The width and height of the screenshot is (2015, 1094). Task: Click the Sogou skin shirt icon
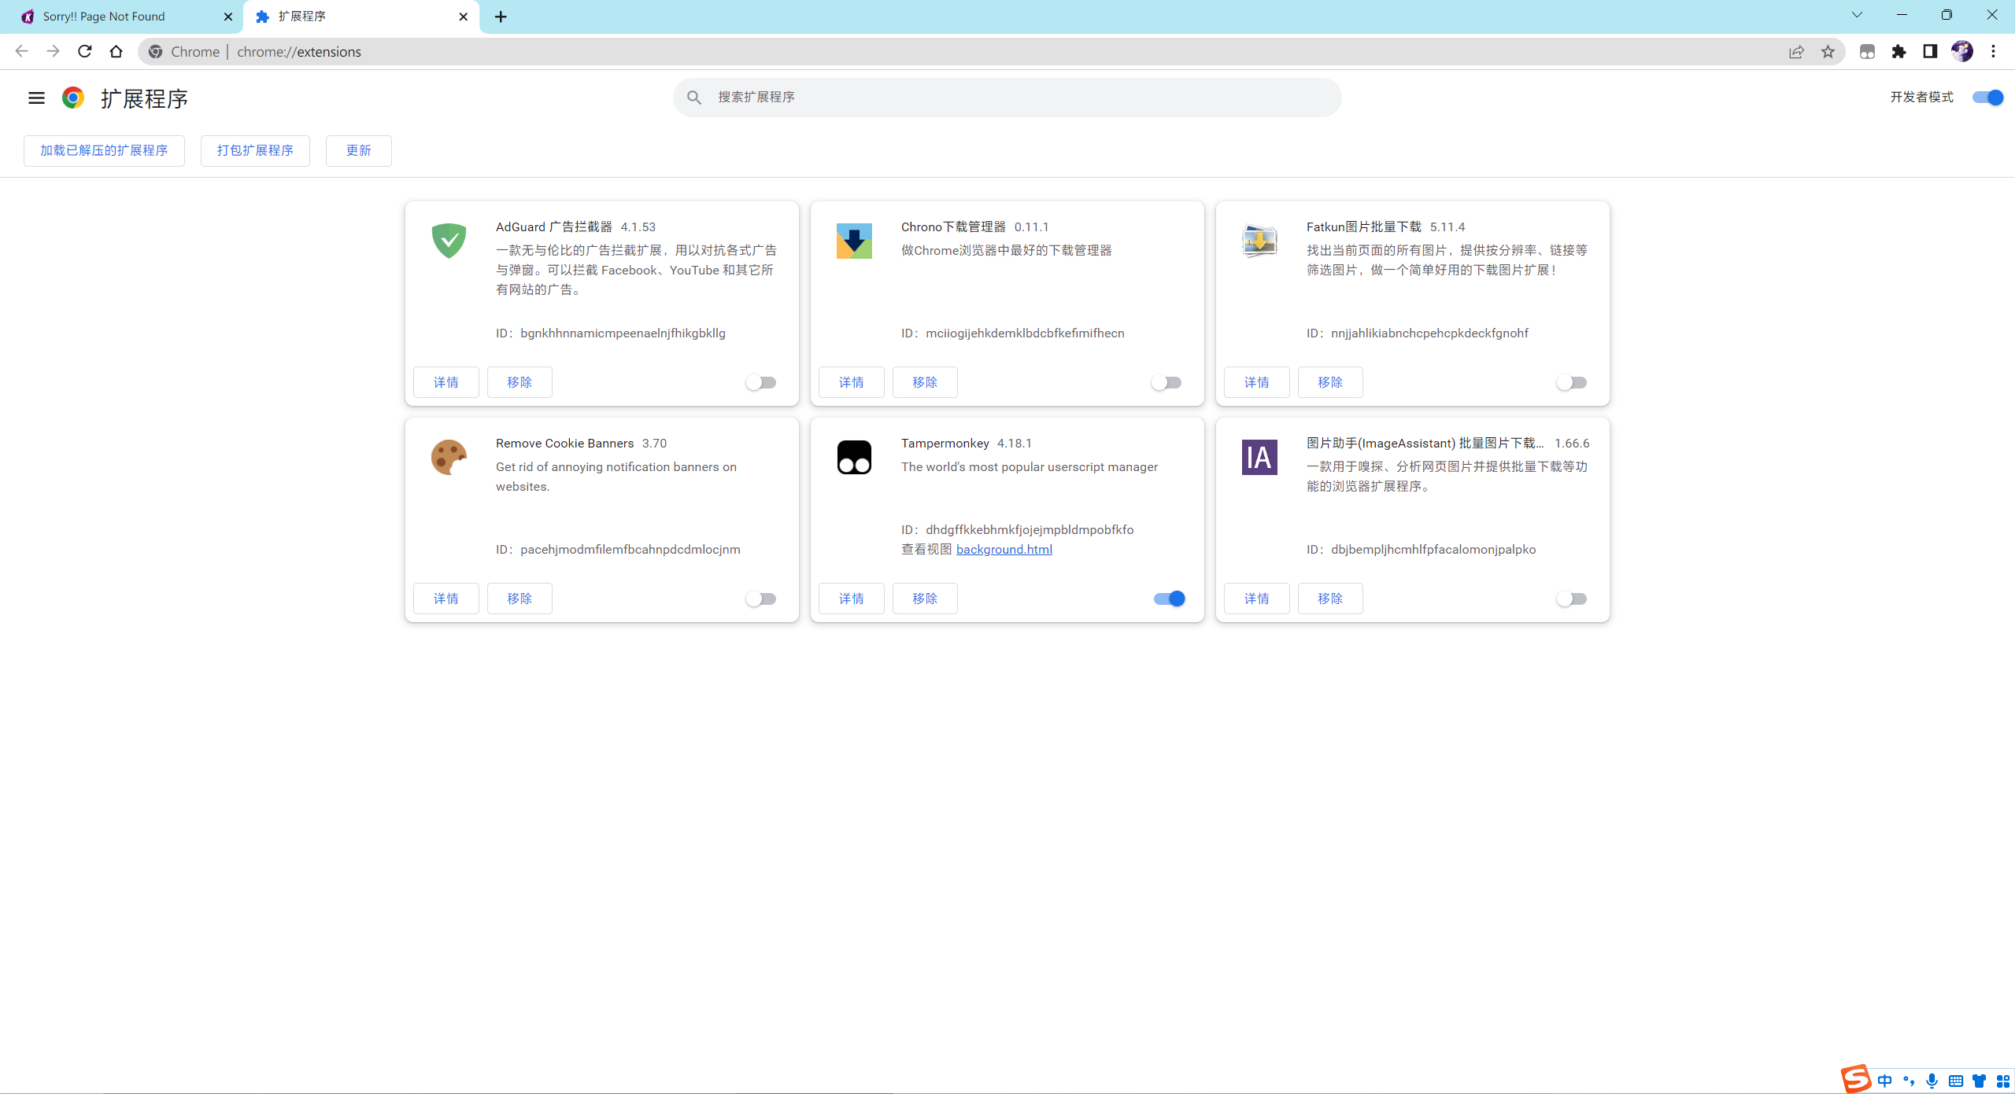coord(1979,1081)
